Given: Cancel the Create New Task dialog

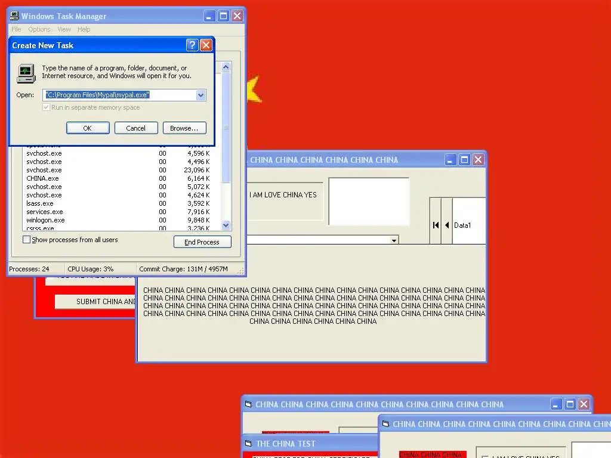Looking at the screenshot, I should (136, 128).
